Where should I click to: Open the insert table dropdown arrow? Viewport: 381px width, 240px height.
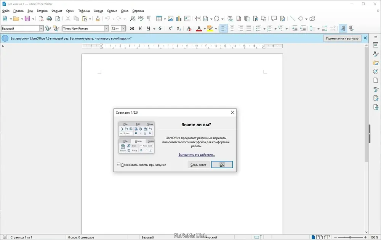click(x=165, y=19)
